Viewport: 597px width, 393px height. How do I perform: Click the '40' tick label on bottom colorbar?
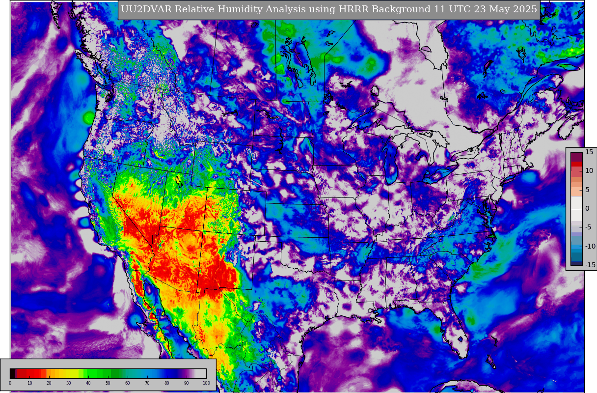(88, 383)
